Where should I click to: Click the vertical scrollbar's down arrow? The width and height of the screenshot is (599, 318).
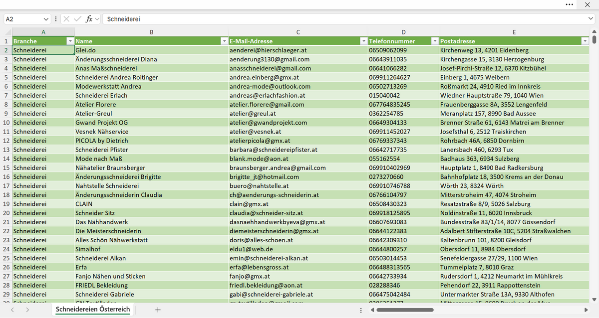594,299
